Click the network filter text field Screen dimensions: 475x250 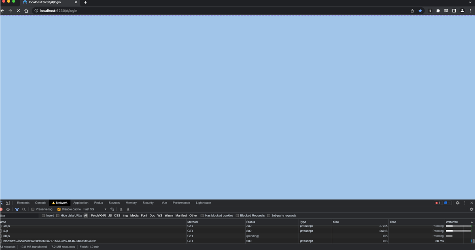pyautogui.click(x=19, y=216)
